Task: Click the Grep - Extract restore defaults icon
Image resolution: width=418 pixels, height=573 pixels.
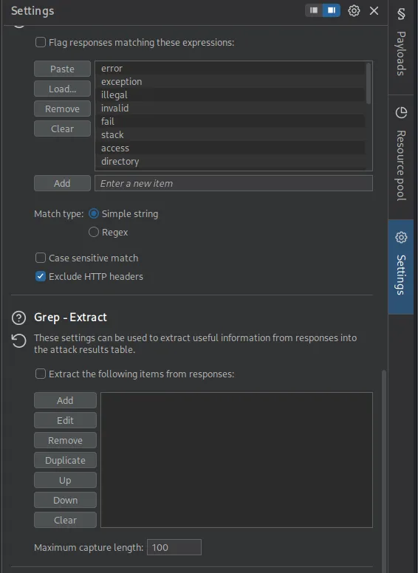Action: pyautogui.click(x=18, y=341)
